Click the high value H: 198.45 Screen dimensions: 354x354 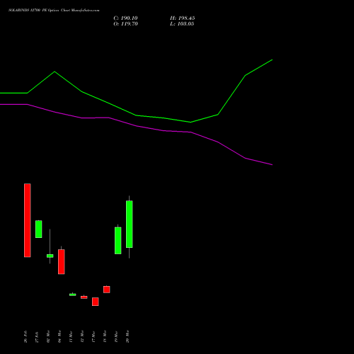(x=183, y=18)
